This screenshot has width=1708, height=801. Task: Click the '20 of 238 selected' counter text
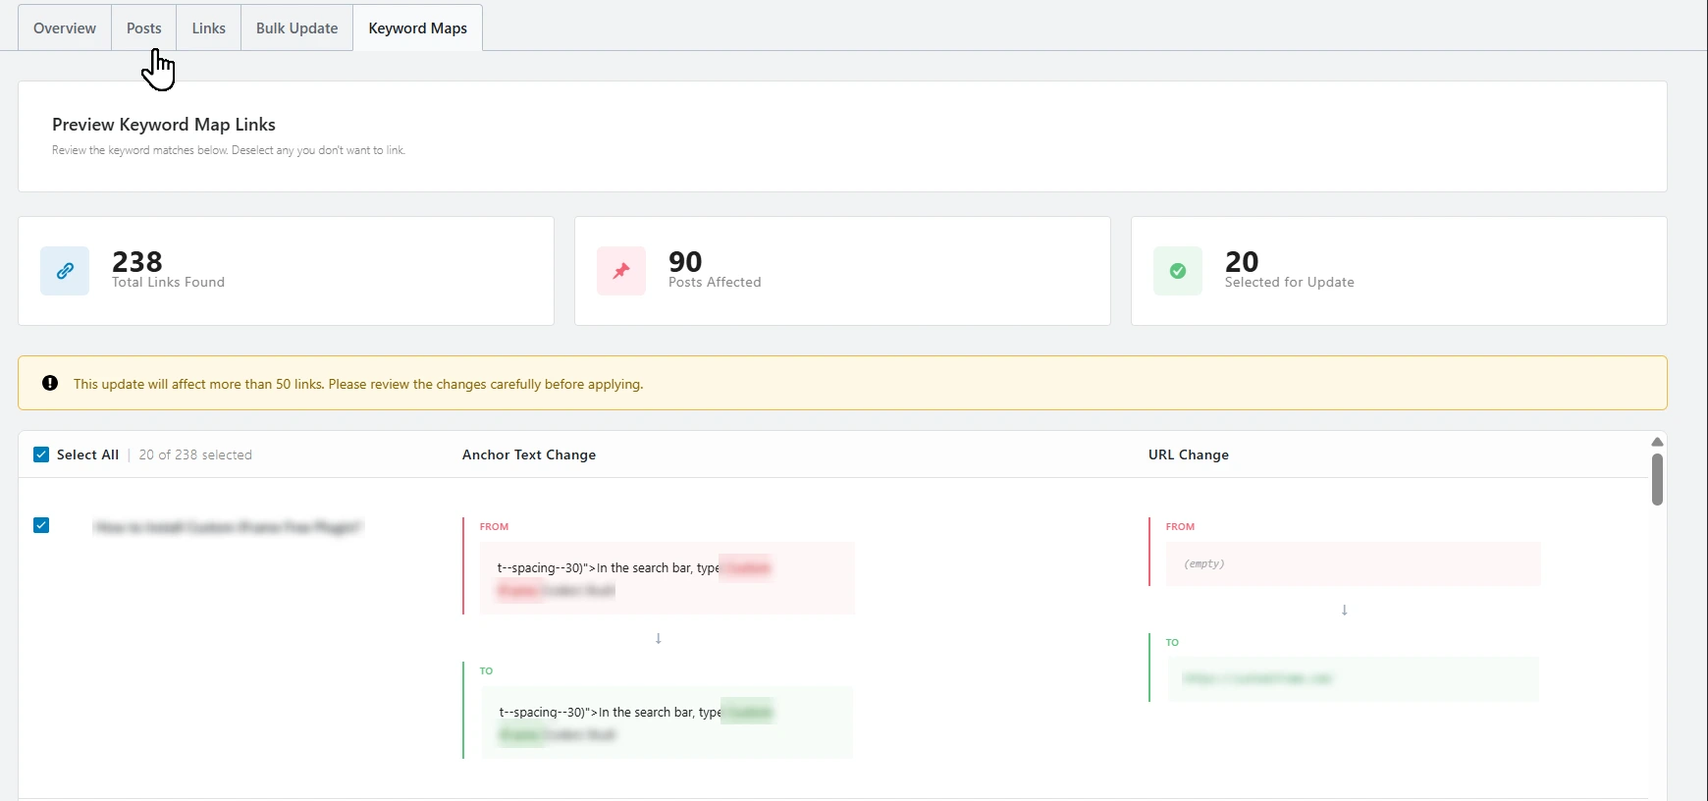click(195, 454)
